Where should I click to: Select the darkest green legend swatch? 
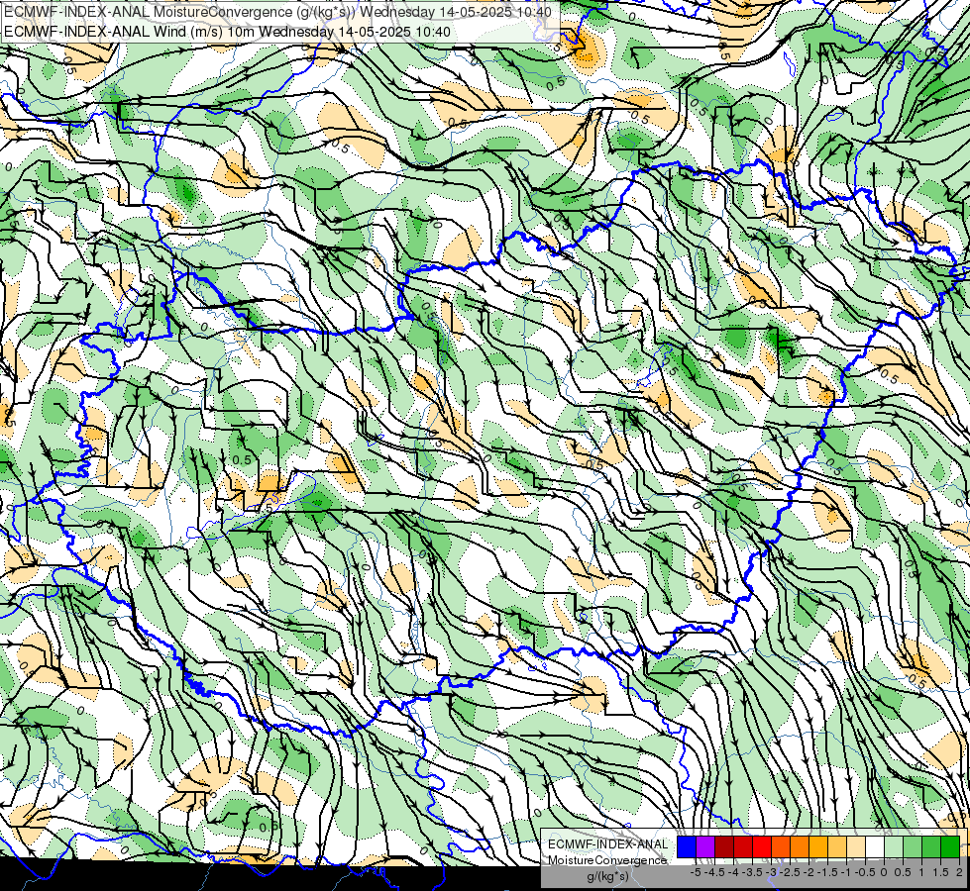click(950, 846)
